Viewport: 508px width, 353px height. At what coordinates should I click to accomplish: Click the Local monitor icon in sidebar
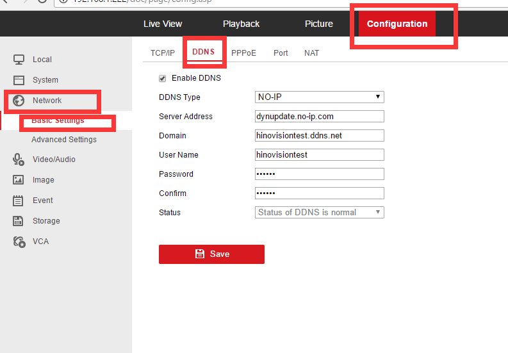pyautogui.click(x=19, y=60)
